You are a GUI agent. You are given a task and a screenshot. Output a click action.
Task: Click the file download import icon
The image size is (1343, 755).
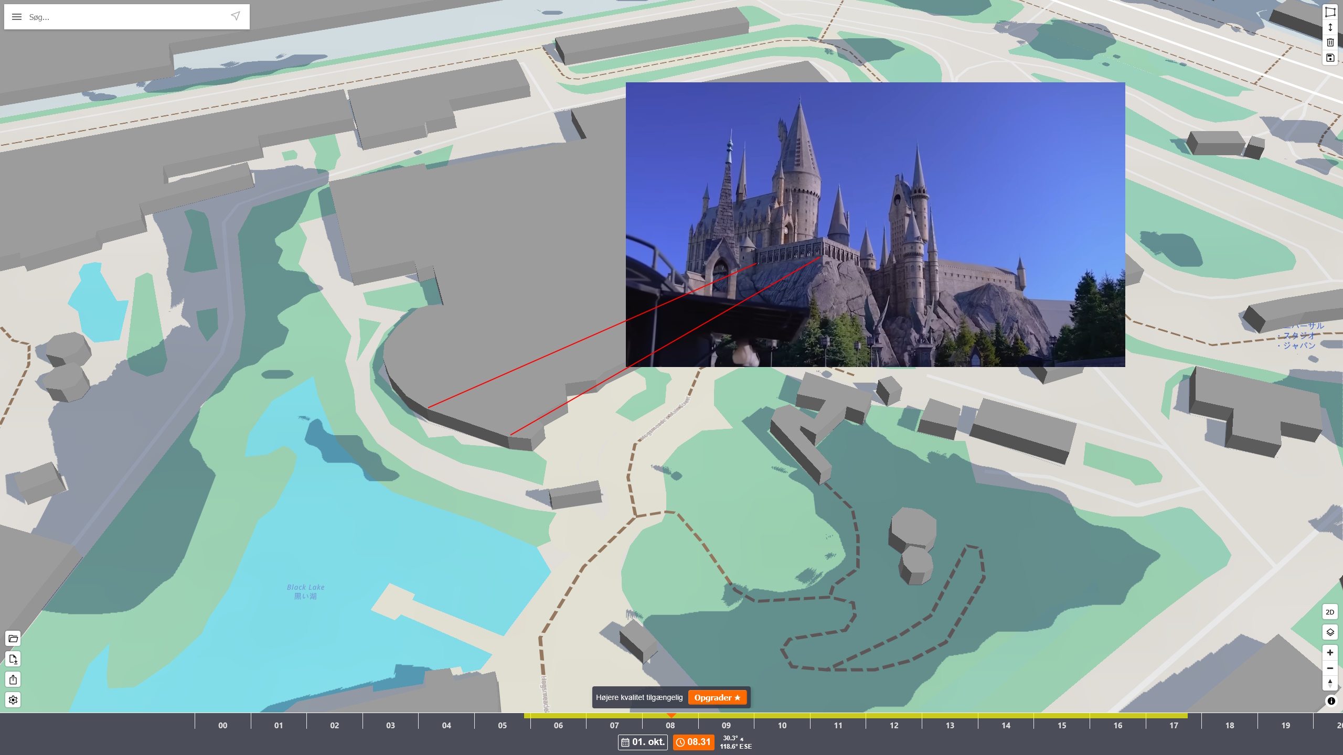tap(13, 659)
